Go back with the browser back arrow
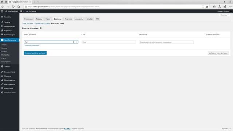Screen dimensions: 233x131 3,7
